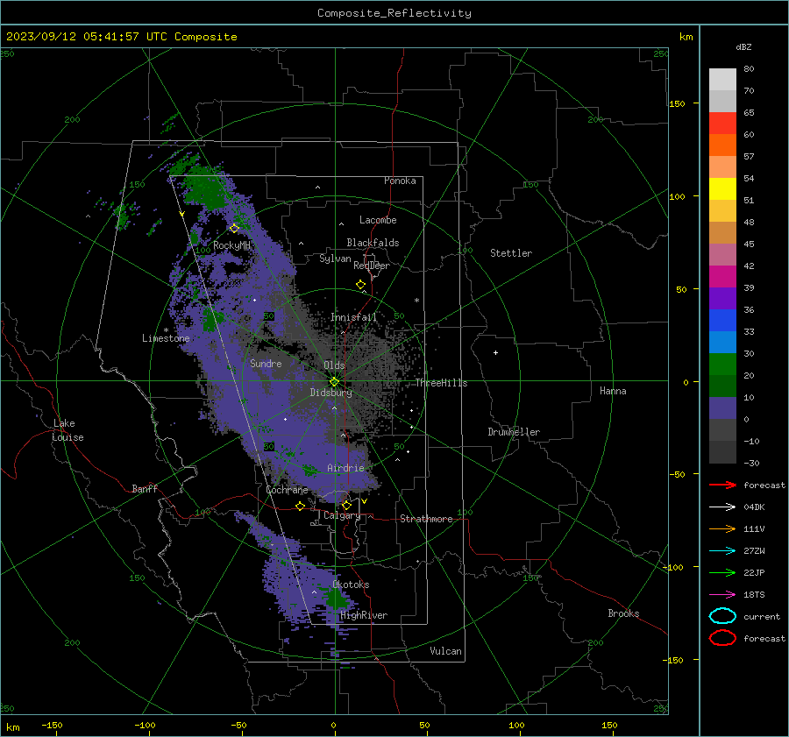Viewport: 789px width, 737px height.
Task: Click the Strathmore town label
Action: [426, 519]
